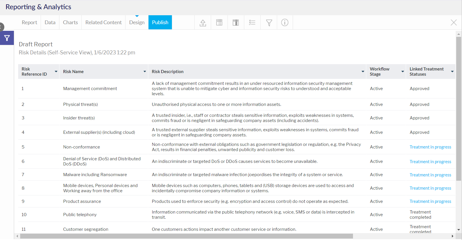Switch to the Report tab
This screenshot has height=240, width=462.
pos(29,22)
